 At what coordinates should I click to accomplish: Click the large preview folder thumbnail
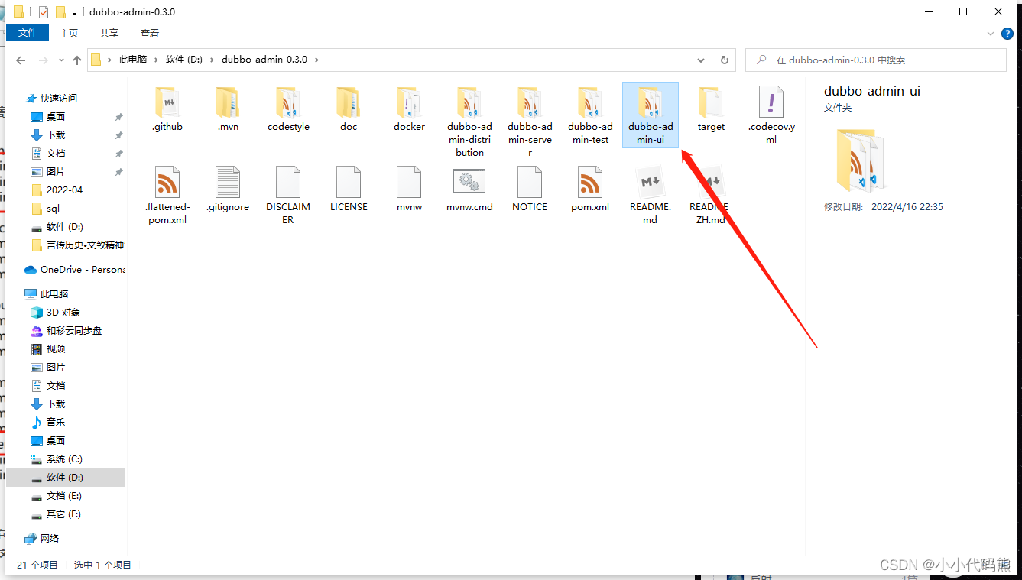(861, 160)
